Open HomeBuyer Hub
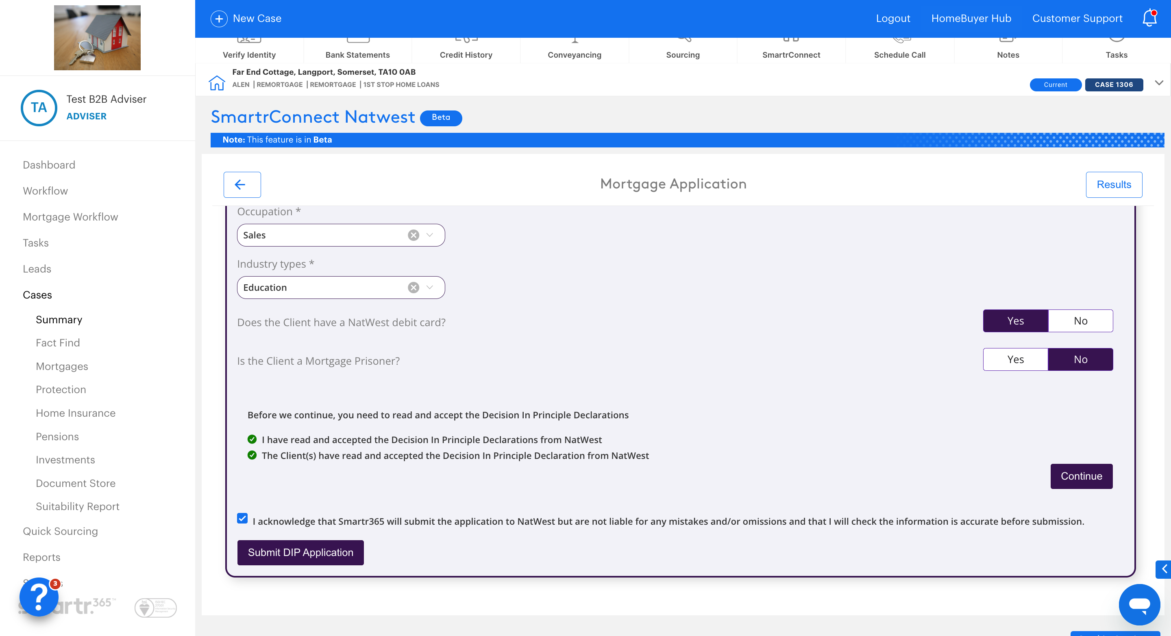This screenshot has width=1171, height=636. [x=971, y=19]
